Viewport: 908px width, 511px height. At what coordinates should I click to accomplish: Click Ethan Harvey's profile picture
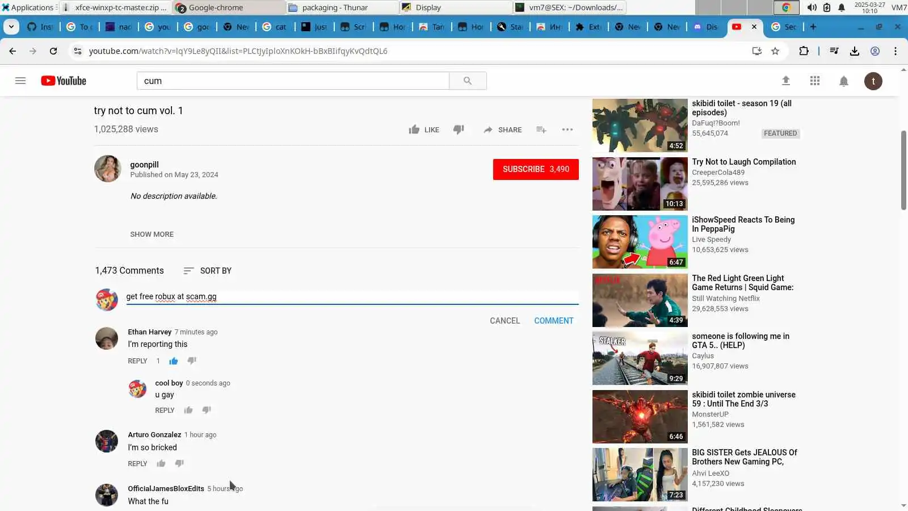tap(107, 338)
